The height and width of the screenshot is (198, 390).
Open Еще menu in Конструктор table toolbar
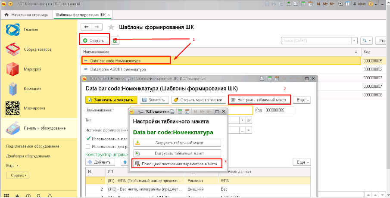302,162
